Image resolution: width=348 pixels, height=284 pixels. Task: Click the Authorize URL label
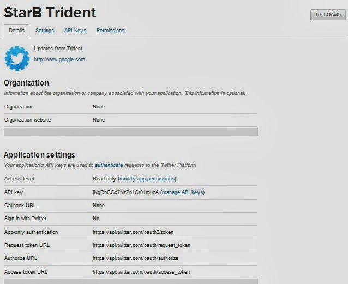click(21, 258)
